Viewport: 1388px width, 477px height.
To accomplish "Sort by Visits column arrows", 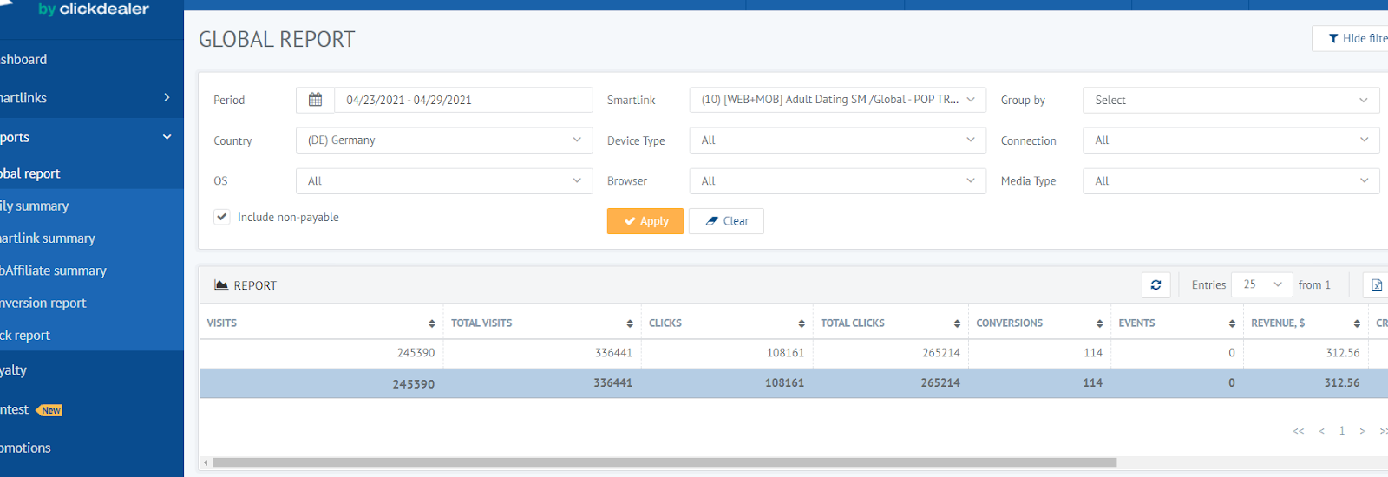I will [x=431, y=323].
